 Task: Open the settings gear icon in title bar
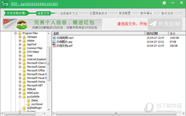point(164,3)
